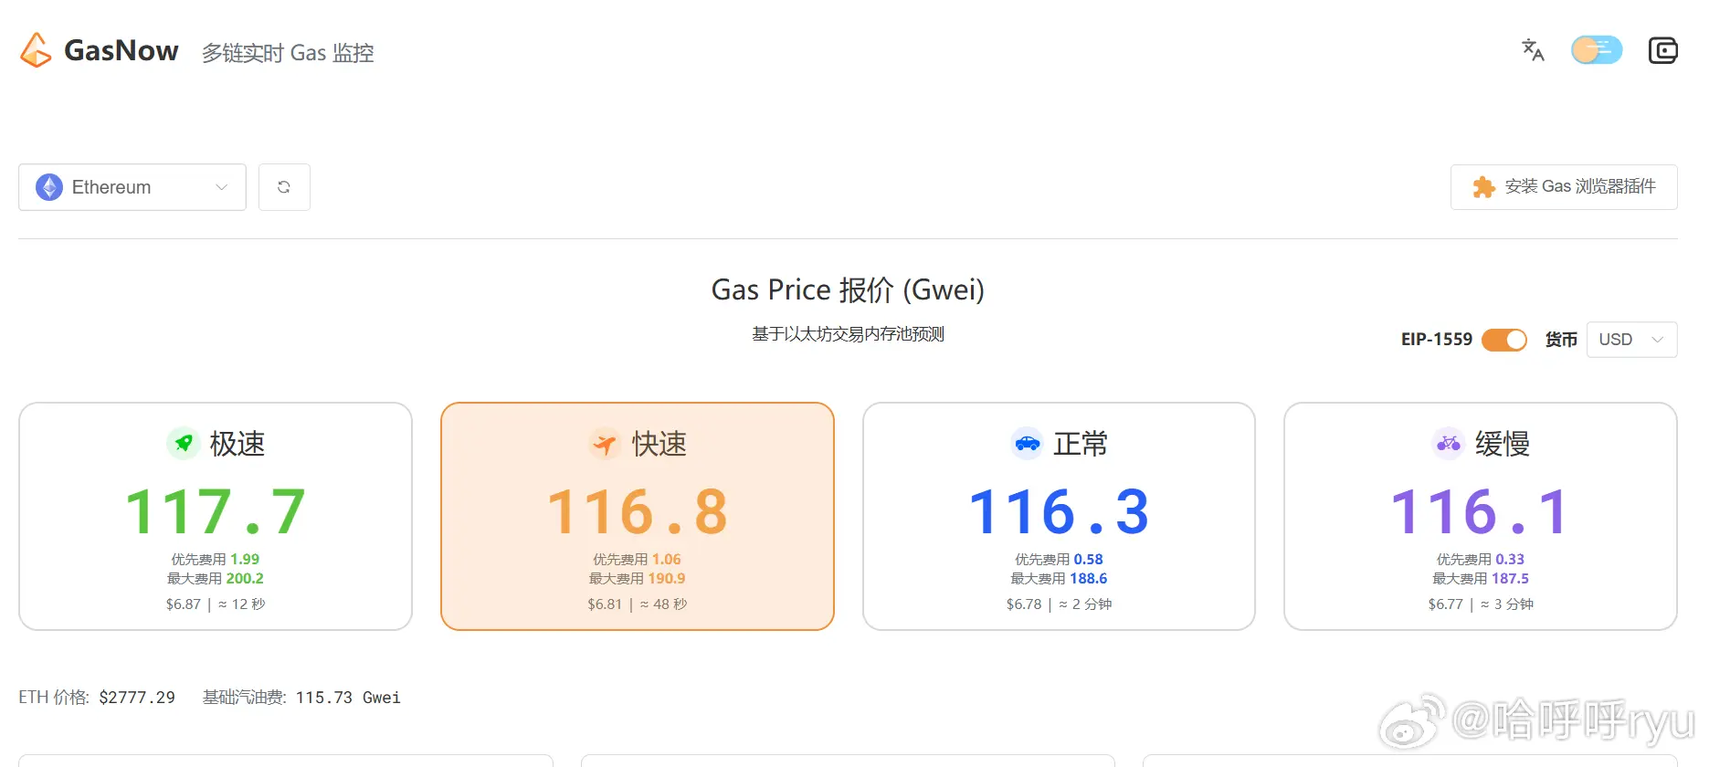Click the car icon on standard card
Image resolution: width=1709 pixels, height=767 pixels.
click(1028, 444)
